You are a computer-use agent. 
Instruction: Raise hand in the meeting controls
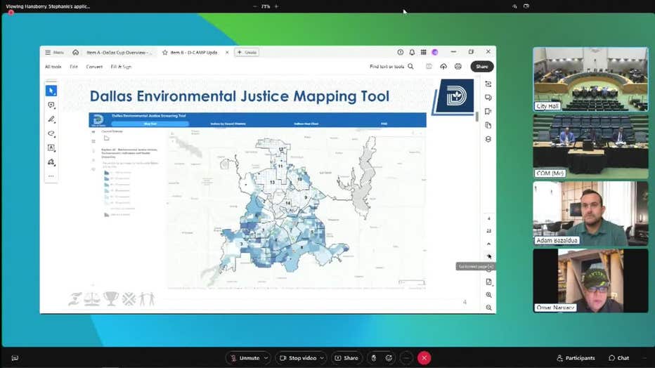point(373,358)
